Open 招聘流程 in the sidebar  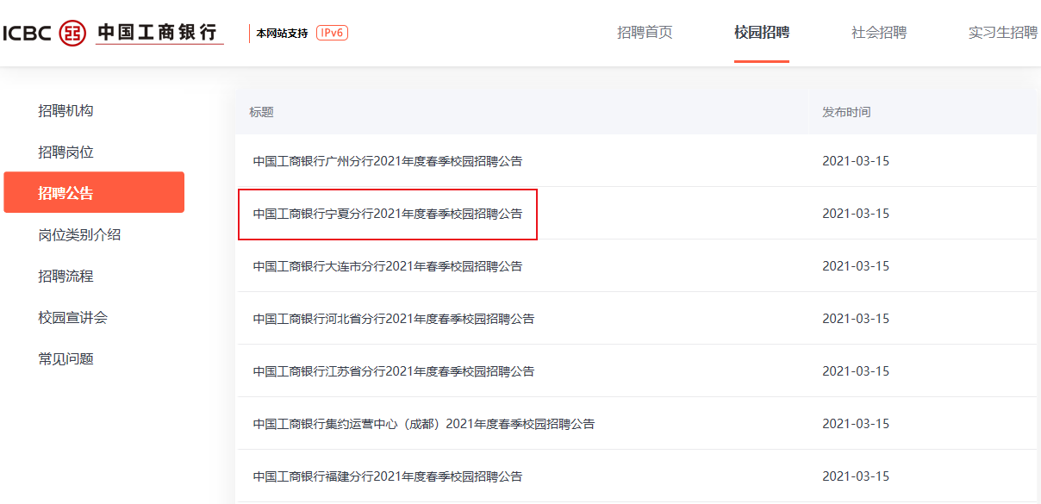(65, 276)
